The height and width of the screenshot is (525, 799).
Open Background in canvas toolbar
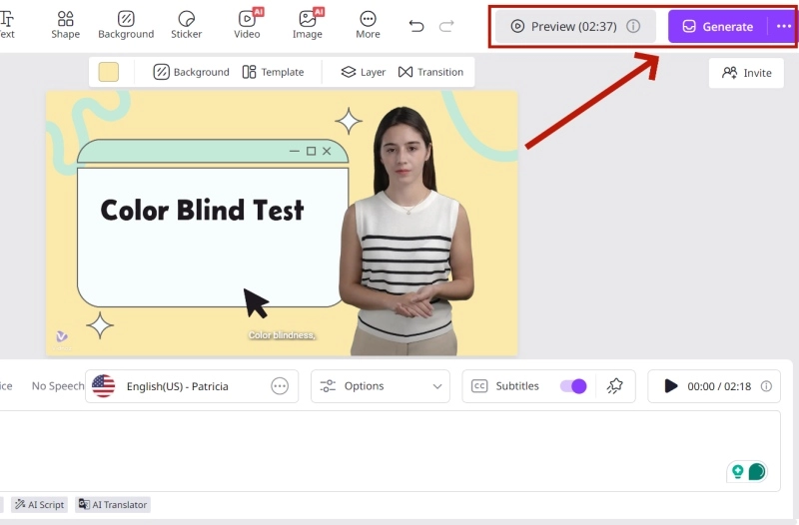tap(191, 72)
